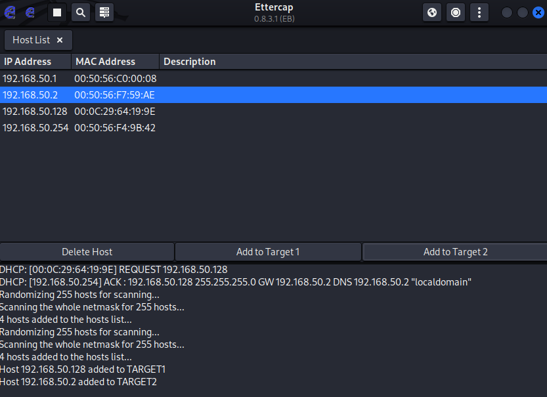Open the Ettercap three-dot options menu
547x397 pixels.
479,12
